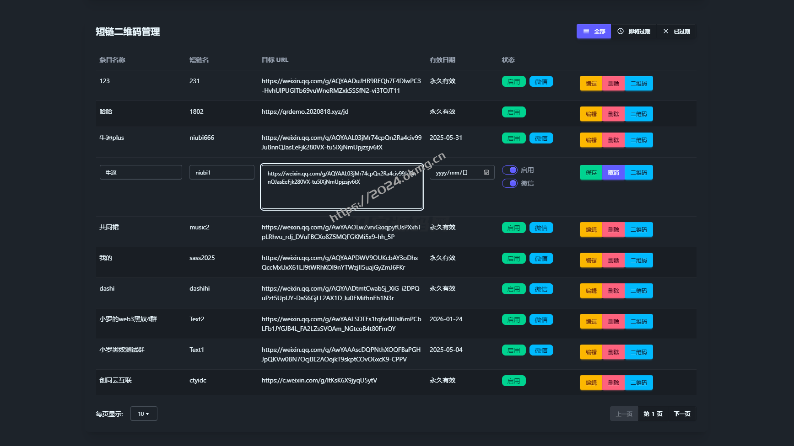
Task: Delete the 创同云互联 entry
Action: 613,383
